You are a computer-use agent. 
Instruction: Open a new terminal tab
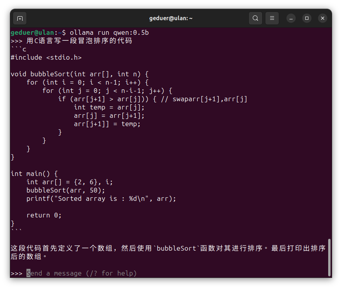tap(20, 18)
